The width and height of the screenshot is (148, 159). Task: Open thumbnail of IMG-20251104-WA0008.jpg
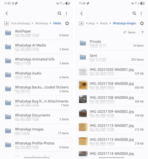click(83, 85)
